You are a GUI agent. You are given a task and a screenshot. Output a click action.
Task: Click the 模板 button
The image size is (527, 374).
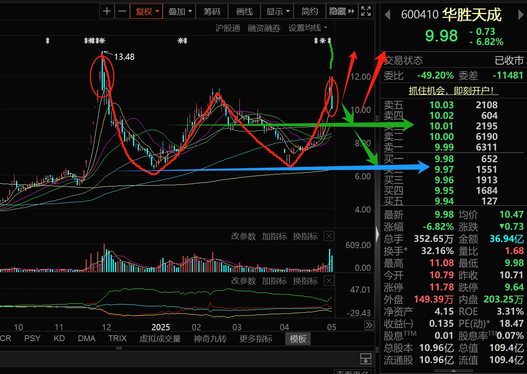(298, 339)
